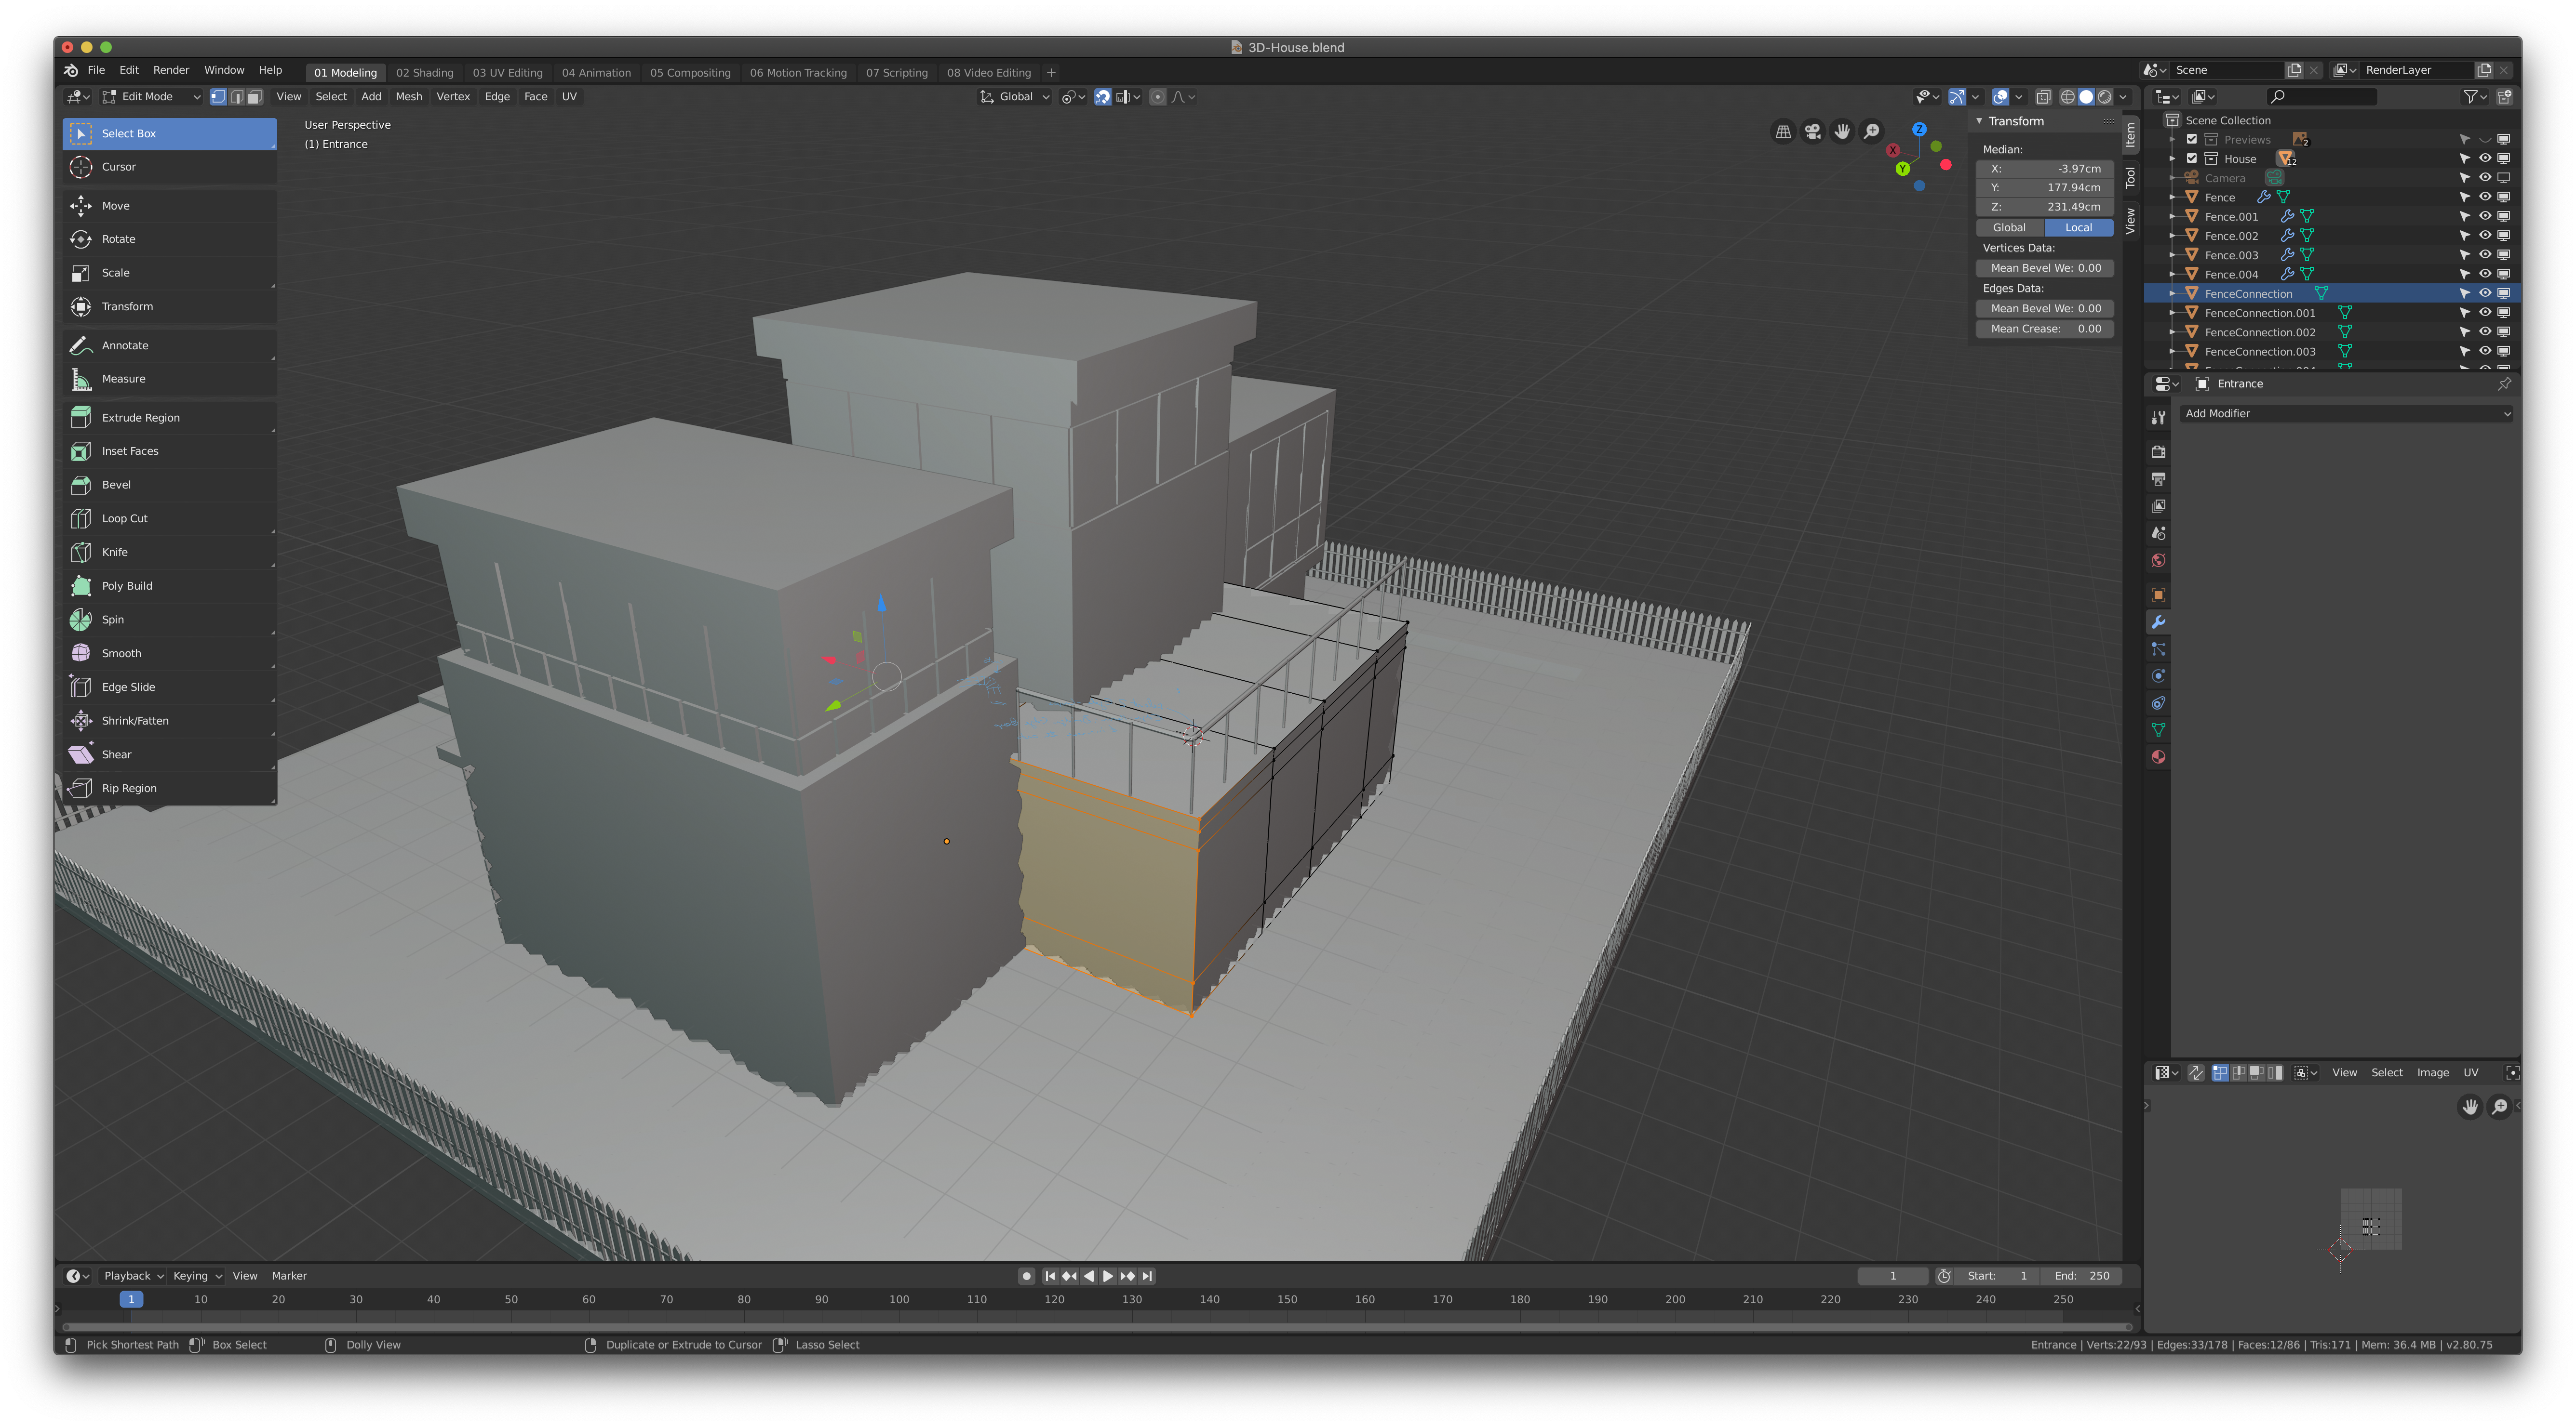Image resolution: width=2576 pixels, height=1426 pixels.
Task: Switch to the 02 Shading workspace tab
Action: (x=424, y=72)
